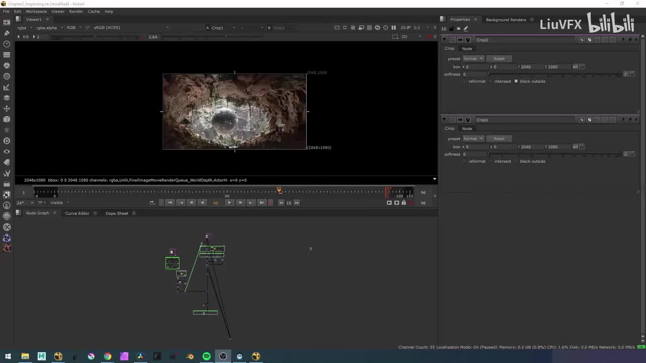Open Crop1 preset format dropdown
646x363 pixels.
473,139
